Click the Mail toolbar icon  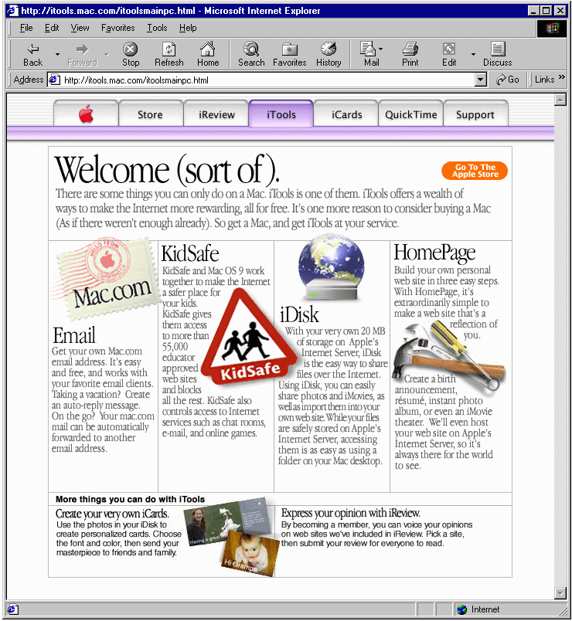(x=368, y=49)
